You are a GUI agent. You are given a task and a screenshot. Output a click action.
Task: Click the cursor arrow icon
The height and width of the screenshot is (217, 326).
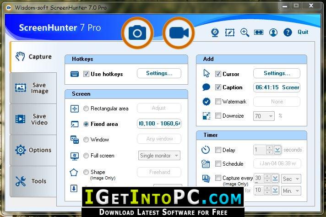point(206,73)
